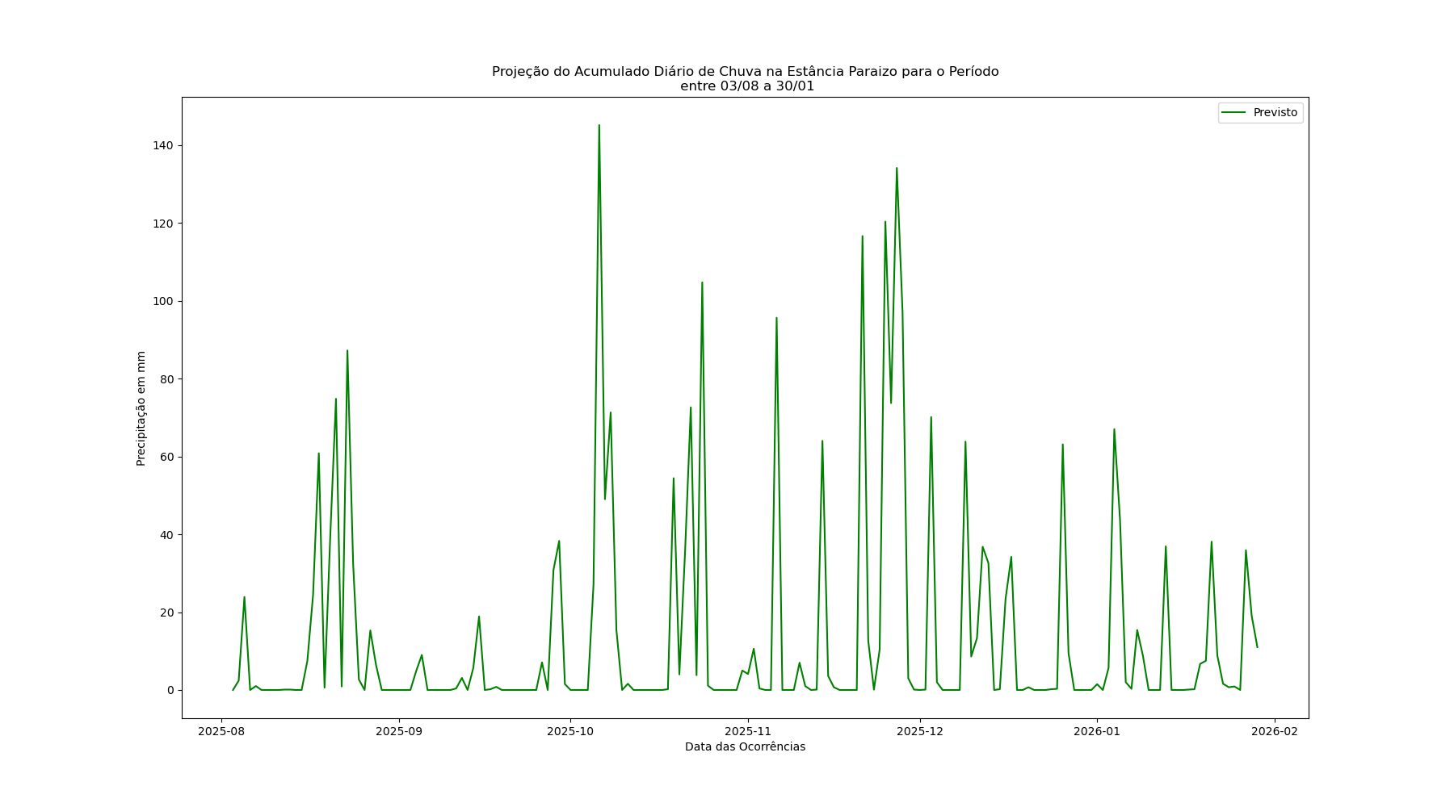Click the late-November peak near 134 mm
This screenshot has height=807, width=1454.
pyautogui.click(x=896, y=169)
